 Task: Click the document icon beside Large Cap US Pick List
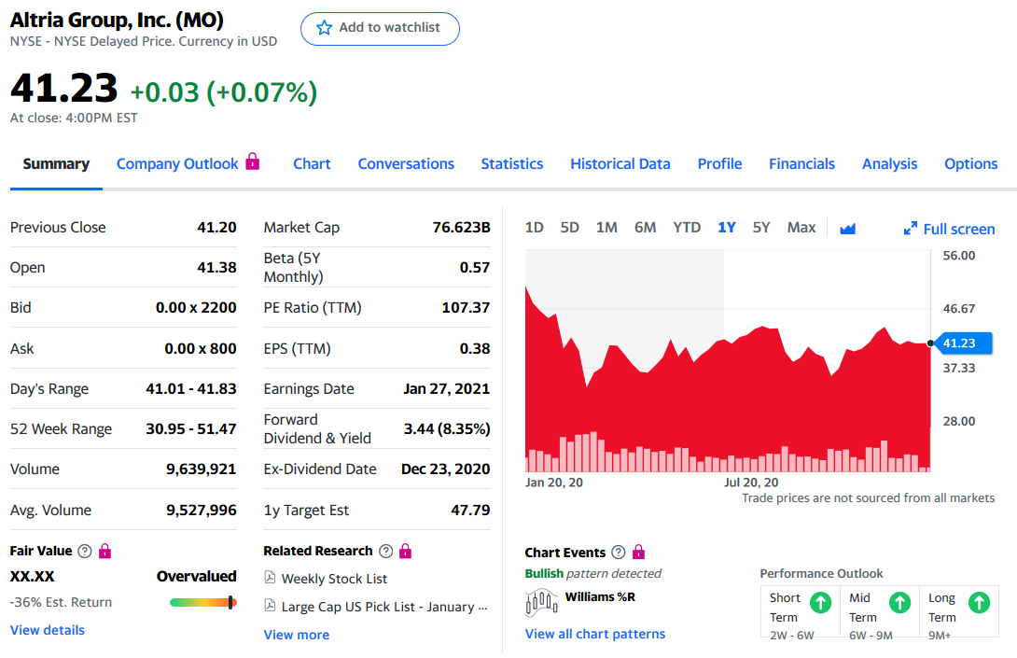tap(270, 606)
